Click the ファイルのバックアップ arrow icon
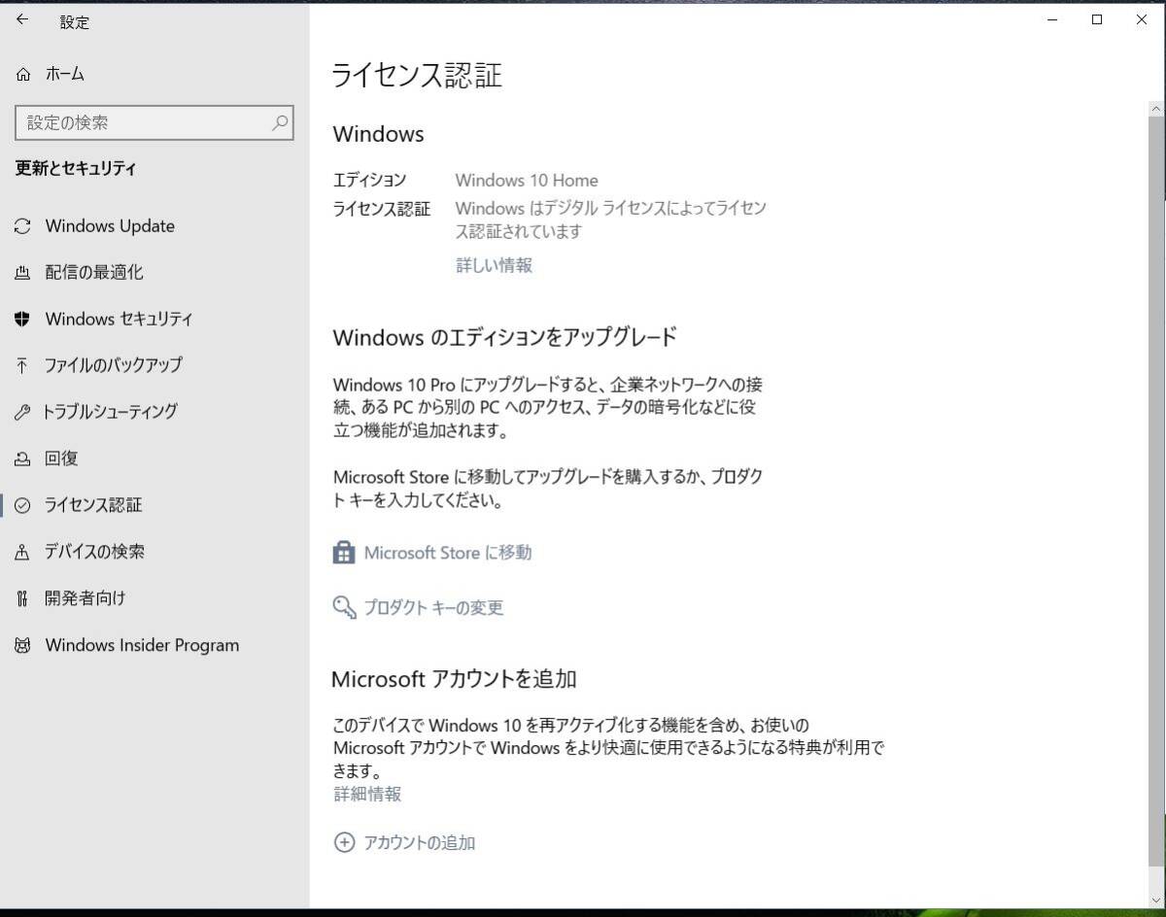 point(22,365)
